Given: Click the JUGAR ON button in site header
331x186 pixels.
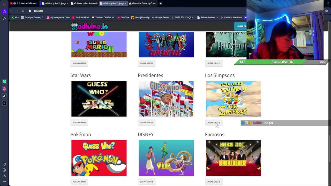Looking at the screenshot, I should pos(241,26).
